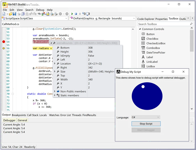Select the ComboBox toolbox item
This screenshot has height=150, width=196.
[153, 48]
